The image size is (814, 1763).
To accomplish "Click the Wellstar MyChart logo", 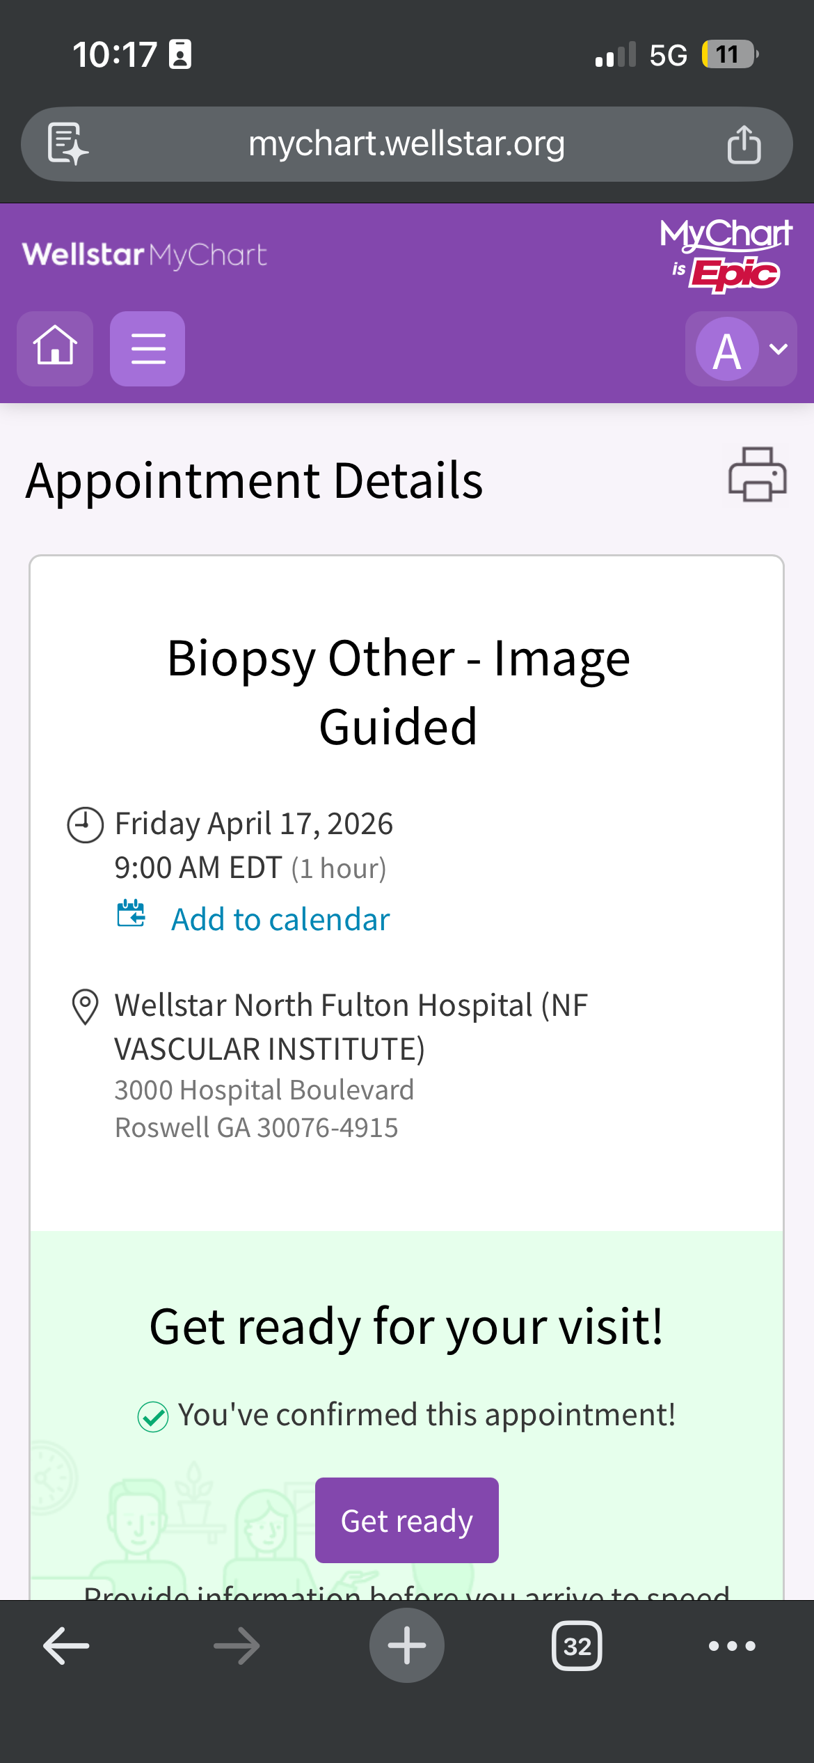I will click(145, 255).
